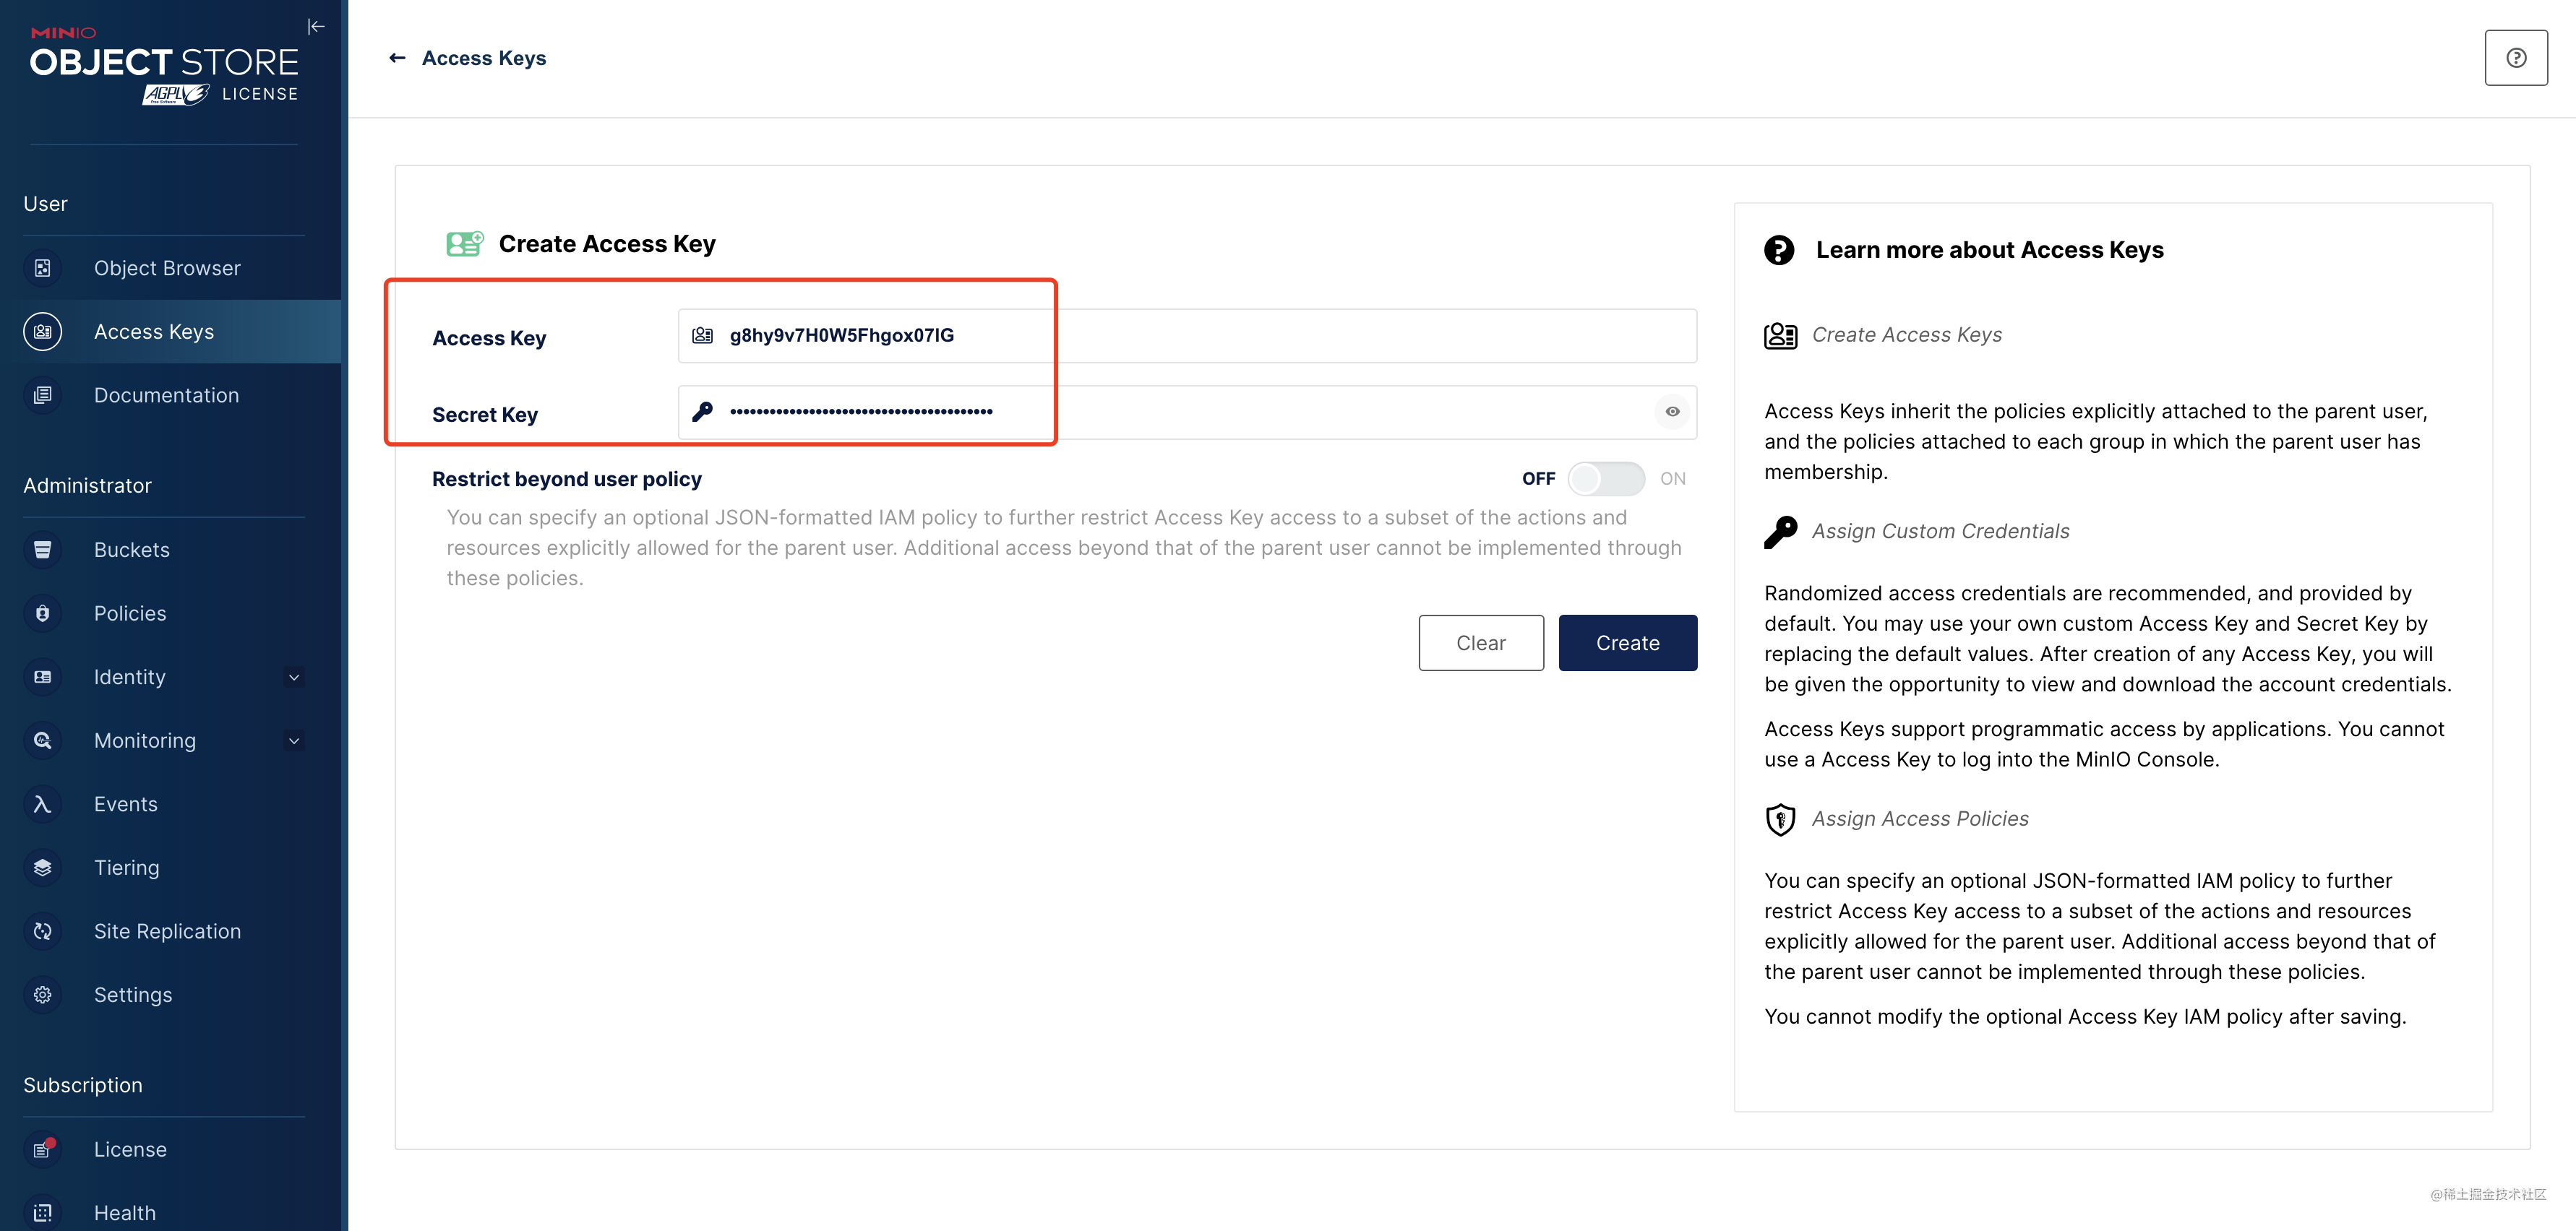Screen dimensions: 2576x1231
Task: Open Tiering in the sidebar
Action: (170, 868)
